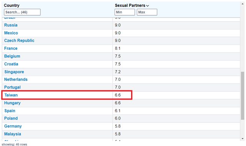Click the vertical scrollbar thumb

click(243, 96)
